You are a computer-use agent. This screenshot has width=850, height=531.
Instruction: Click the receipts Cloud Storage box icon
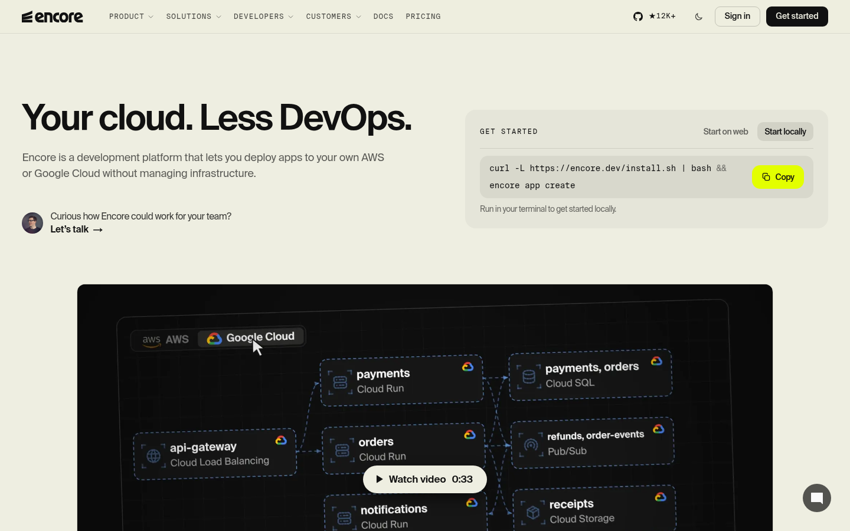tap(533, 512)
